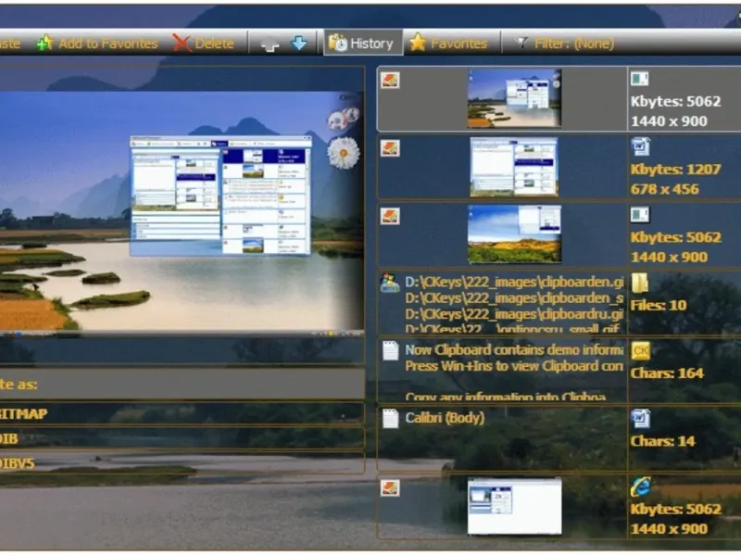This screenshot has height=556, width=741.
Task: Select the yellow field landscape thumbnail
Action: tap(514, 234)
